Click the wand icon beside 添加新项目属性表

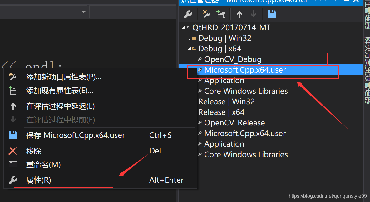point(12,77)
